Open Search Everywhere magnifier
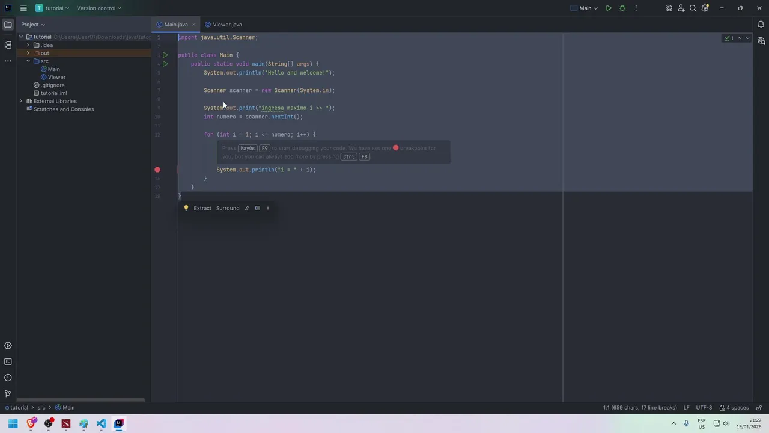Viewport: 769px width, 433px height. [693, 8]
